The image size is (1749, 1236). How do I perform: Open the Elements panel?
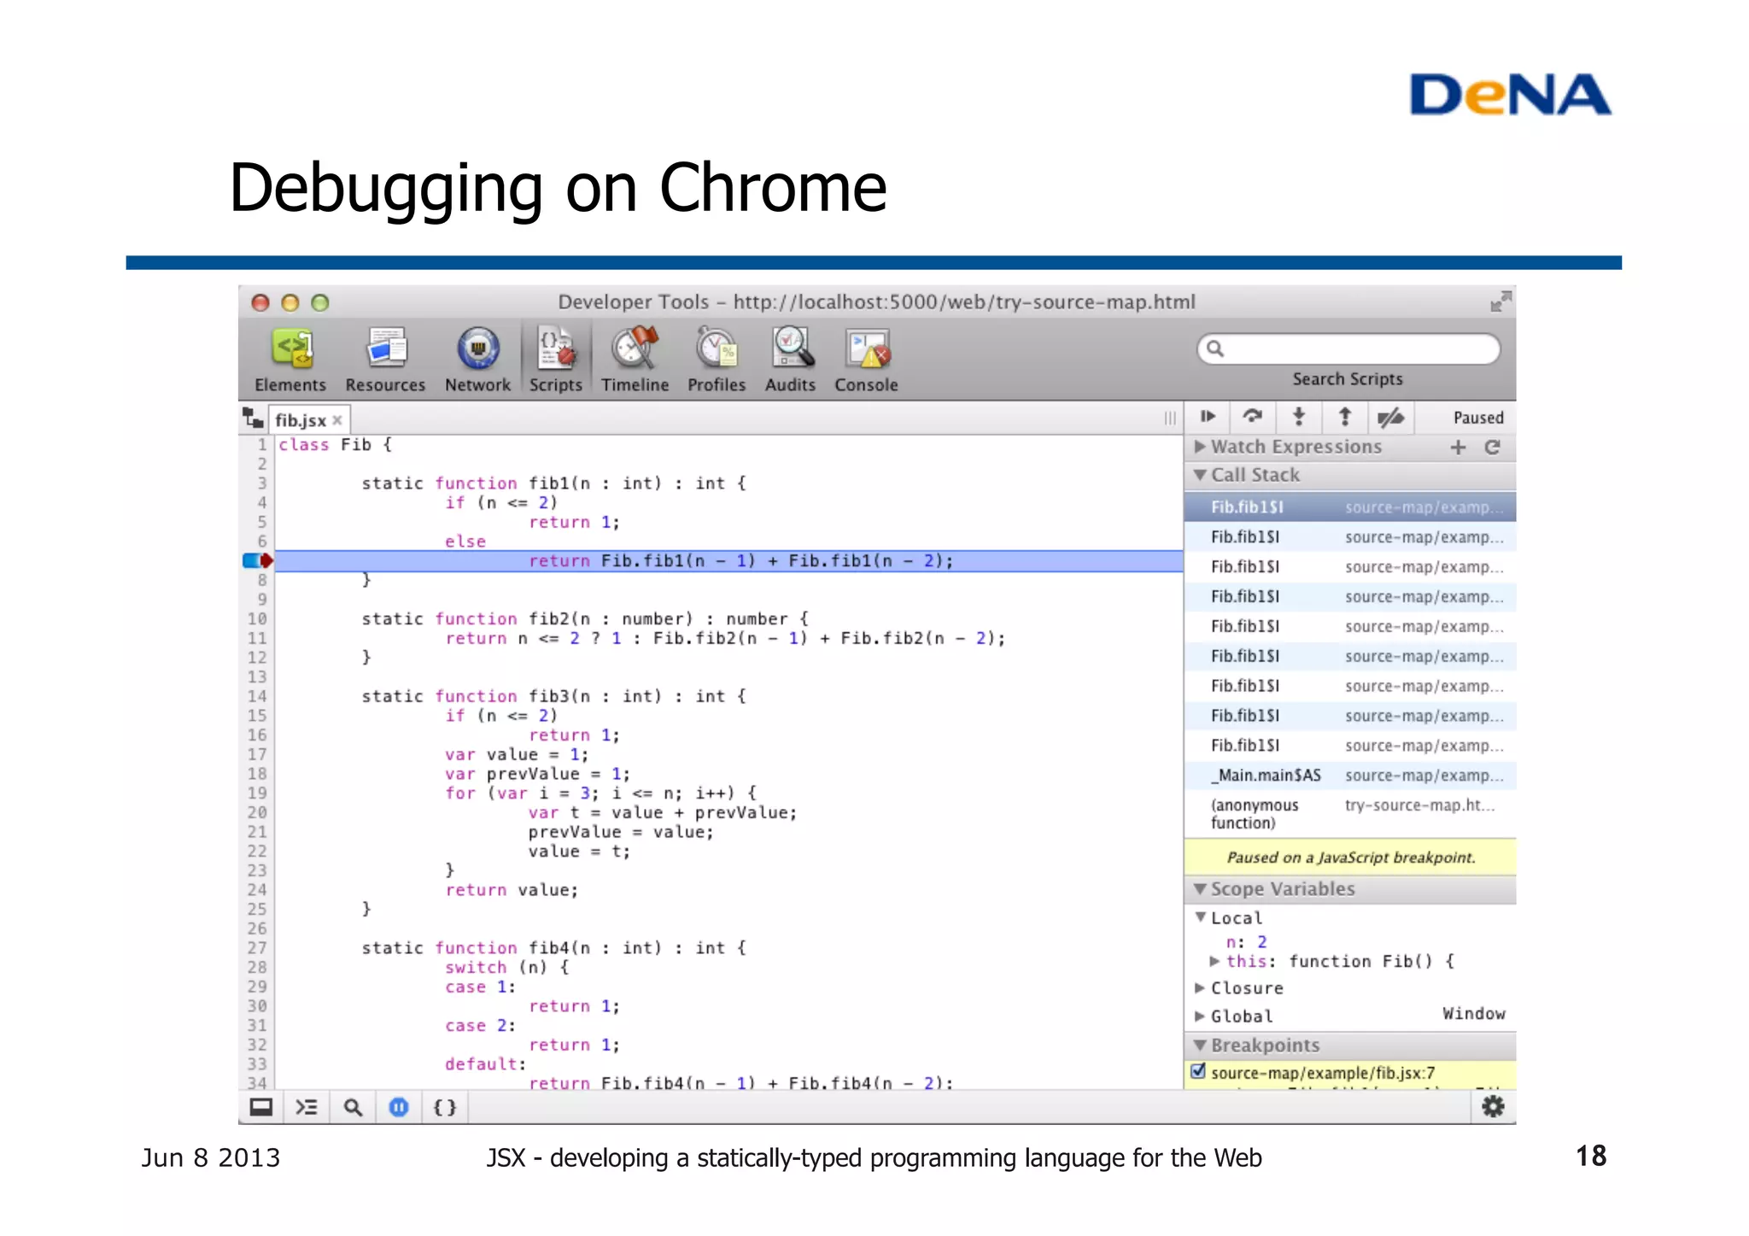point(290,360)
